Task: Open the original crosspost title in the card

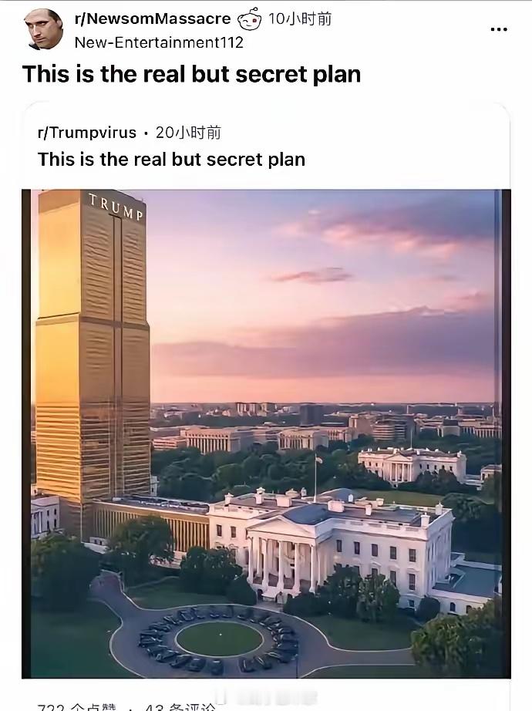Action: [x=171, y=160]
